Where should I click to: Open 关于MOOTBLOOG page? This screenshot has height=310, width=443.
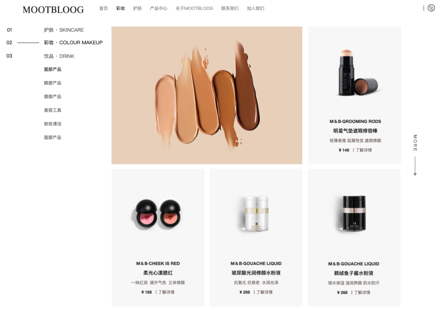tap(194, 9)
